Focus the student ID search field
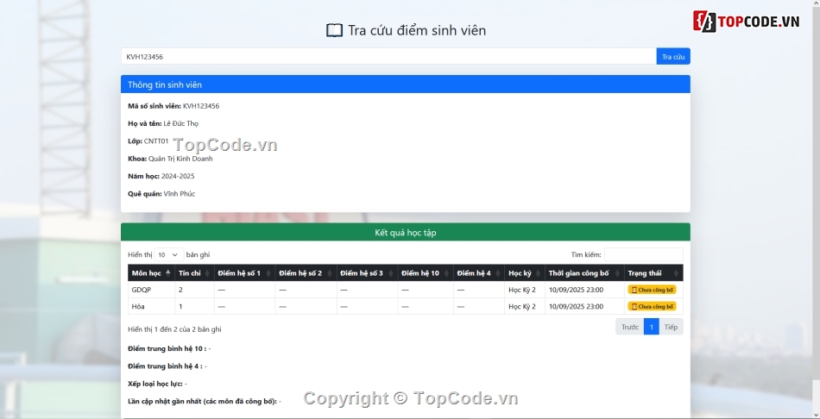This screenshot has height=419, width=820. 388,57
